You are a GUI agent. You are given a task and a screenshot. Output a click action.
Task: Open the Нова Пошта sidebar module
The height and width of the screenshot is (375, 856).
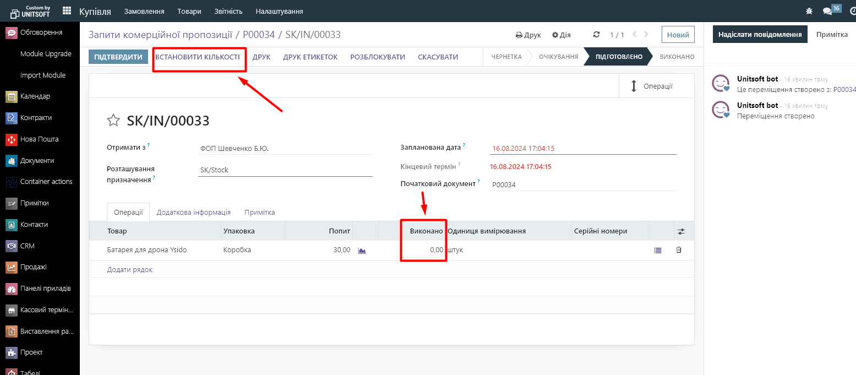click(39, 139)
